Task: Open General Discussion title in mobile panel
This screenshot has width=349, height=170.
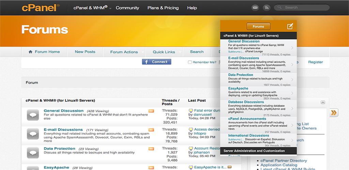Action: pos(244,41)
